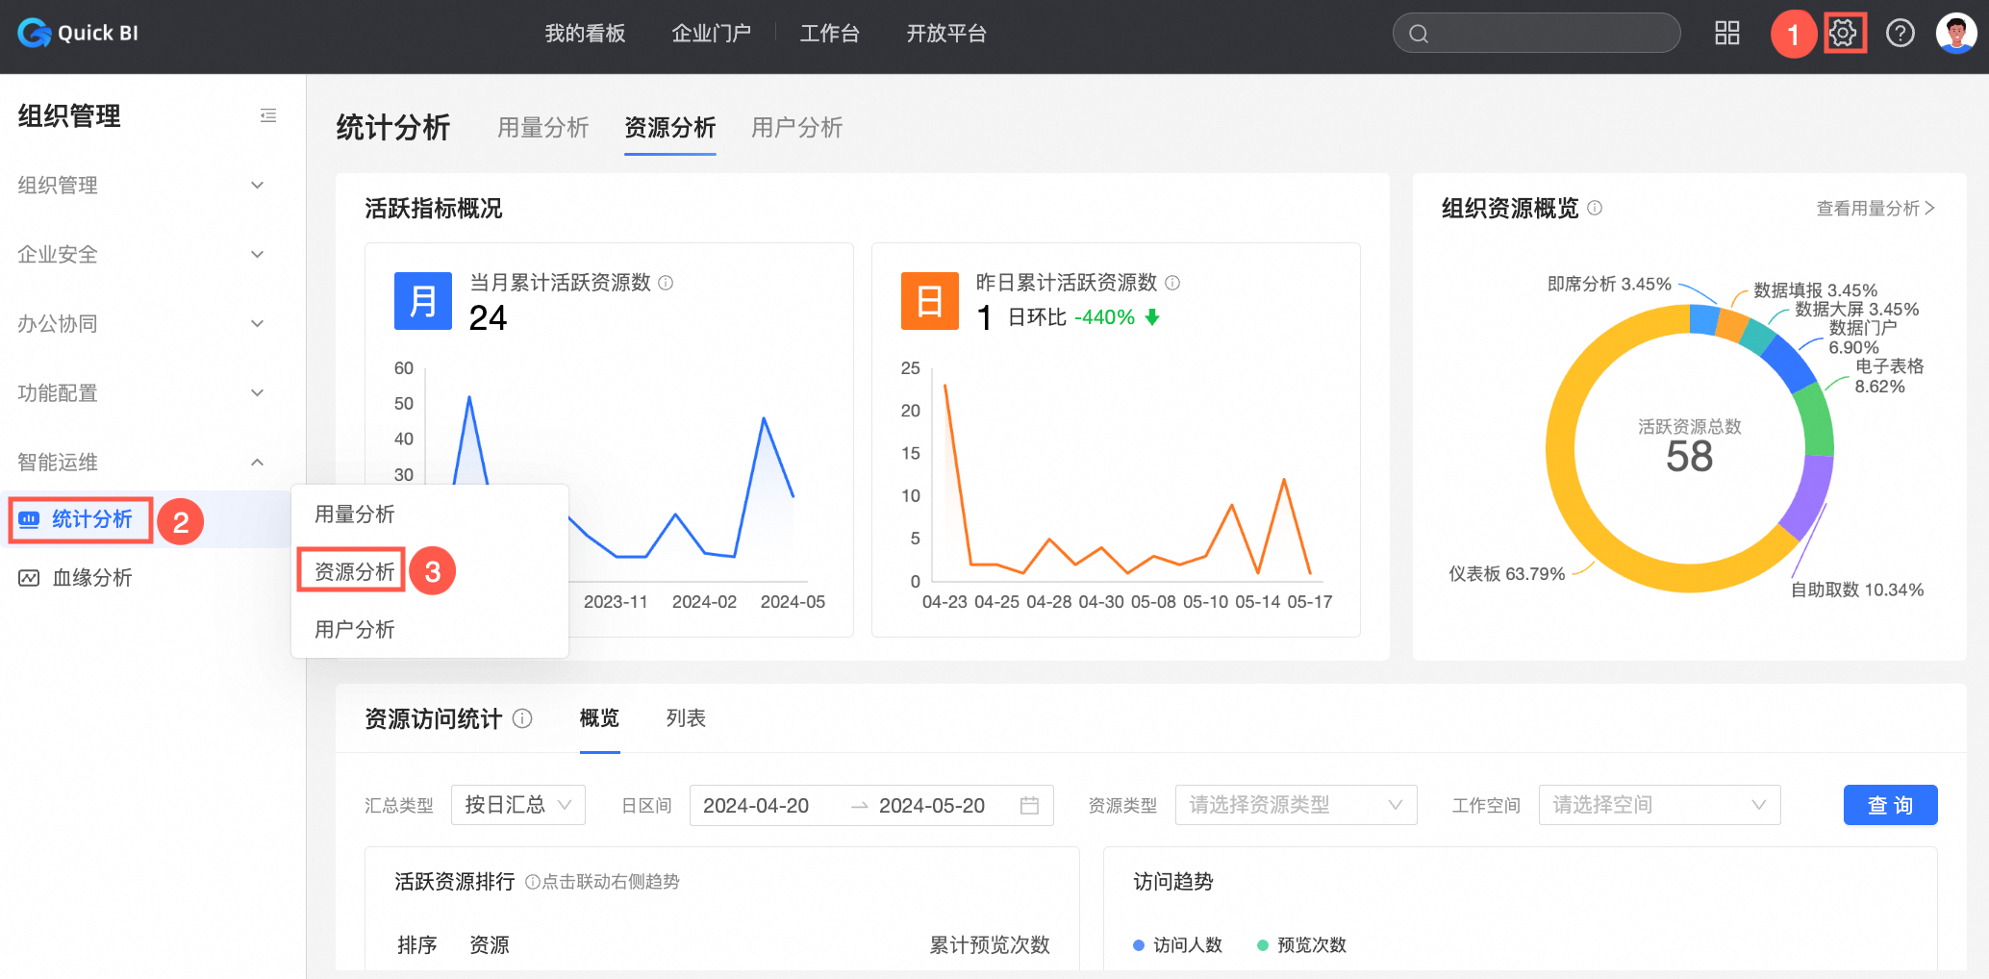Open the 查看用量分析 link
This screenshot has height=979, width=1989.
pos(1876,209)
